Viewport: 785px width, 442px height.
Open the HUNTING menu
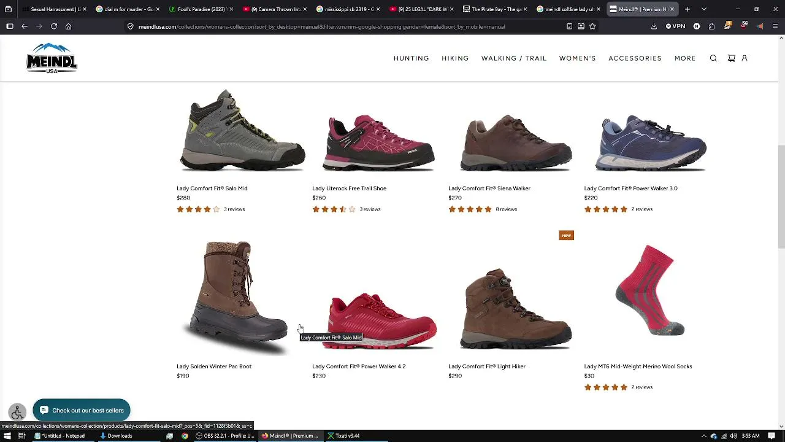pyautogui.click(x=412, y=58)
